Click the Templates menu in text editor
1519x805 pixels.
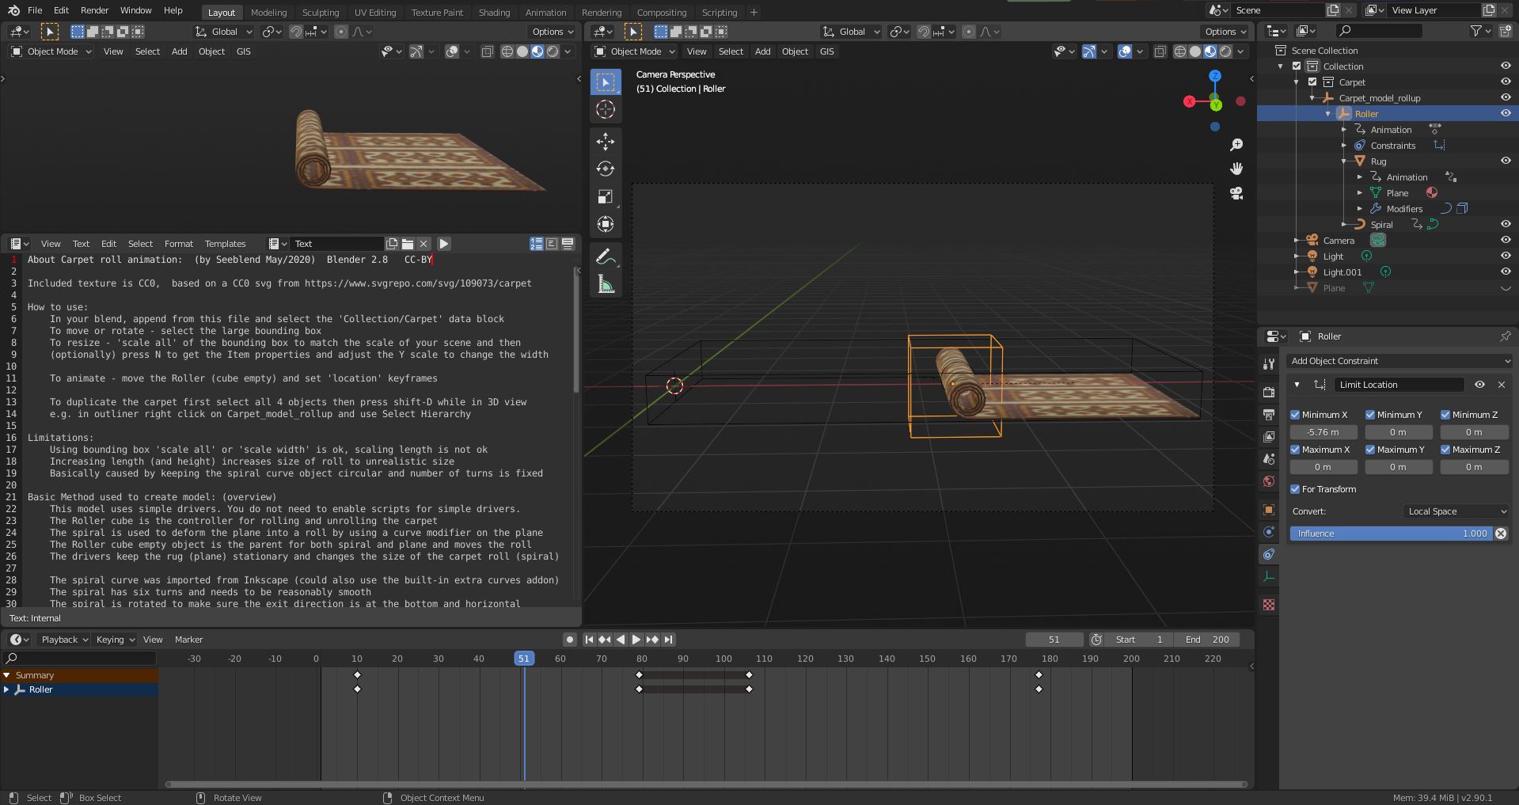(x=225, y=243)
